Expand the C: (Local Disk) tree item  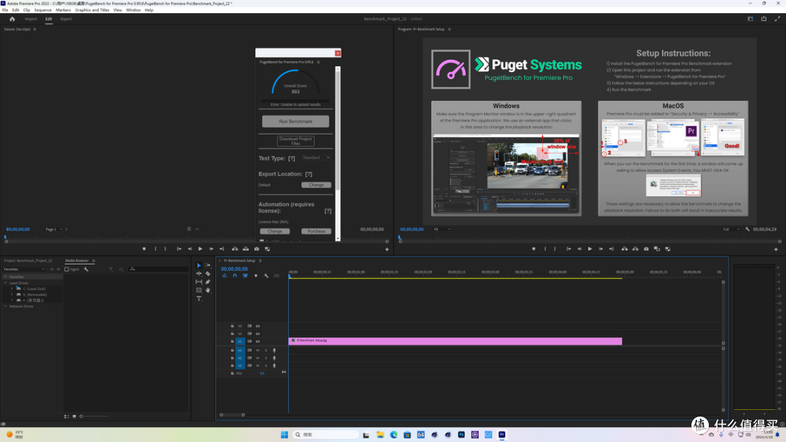pos(12,289)
